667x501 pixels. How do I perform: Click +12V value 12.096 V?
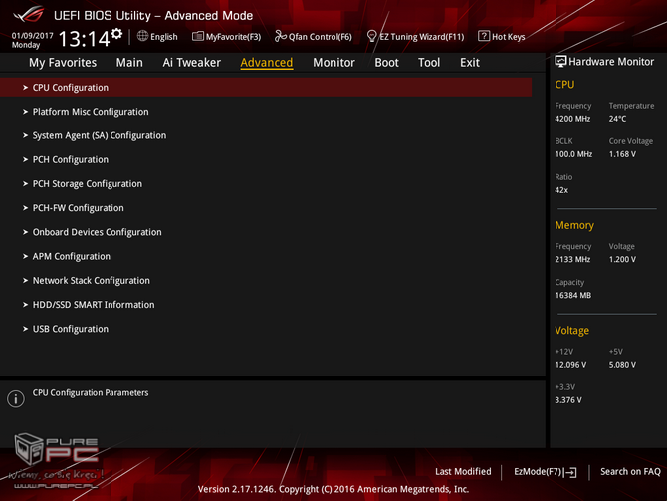(570, 365)
